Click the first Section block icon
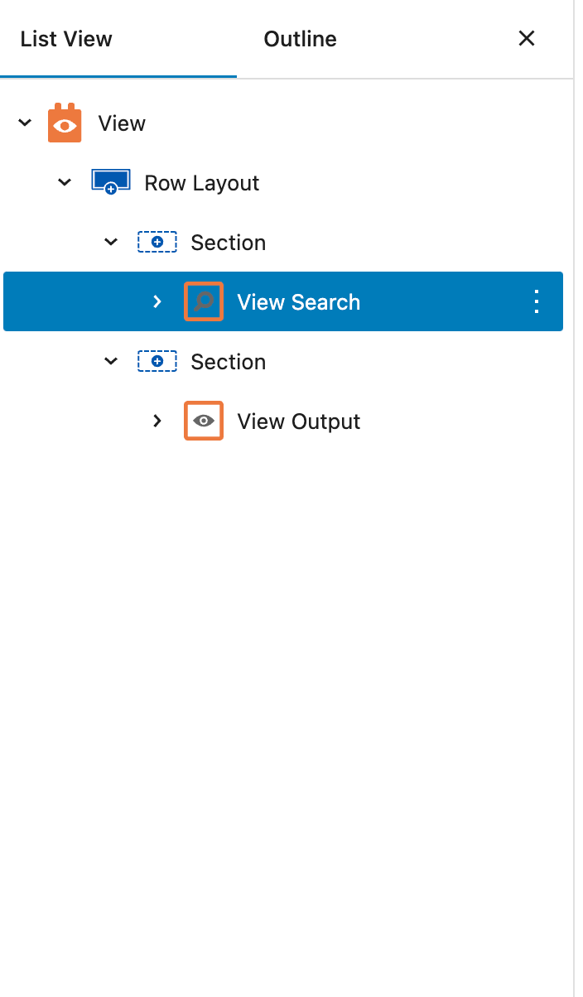Viewport: 583px width, 997px height. pos(157,243)
